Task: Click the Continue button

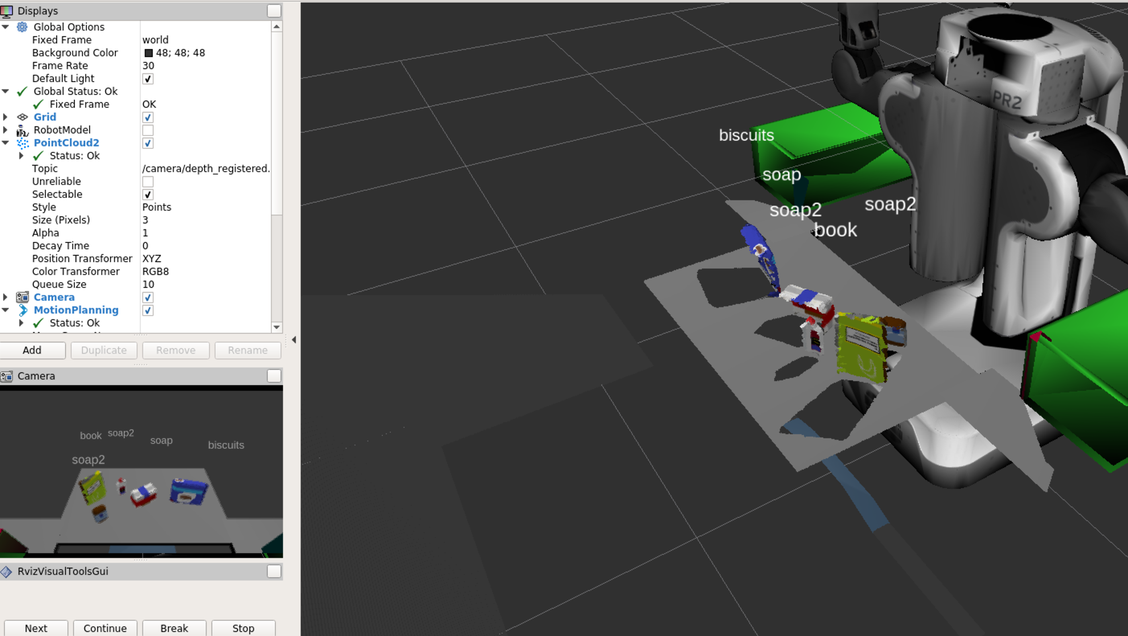Action: [x=105, y=628]
